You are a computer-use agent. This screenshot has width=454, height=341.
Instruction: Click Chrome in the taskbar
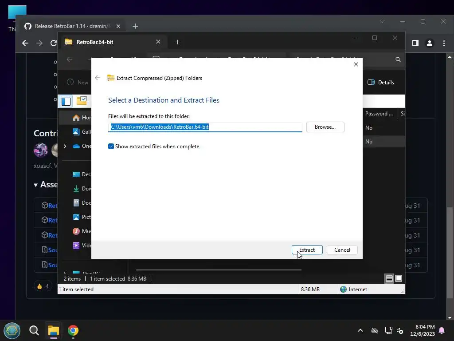point(73,330)
